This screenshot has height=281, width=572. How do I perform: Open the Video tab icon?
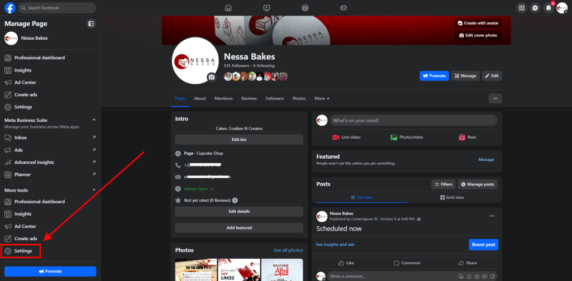point(266,8)
